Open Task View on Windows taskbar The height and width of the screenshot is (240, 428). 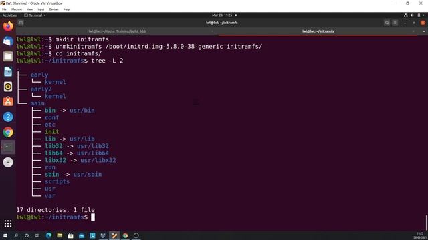[x=37, y=235]
